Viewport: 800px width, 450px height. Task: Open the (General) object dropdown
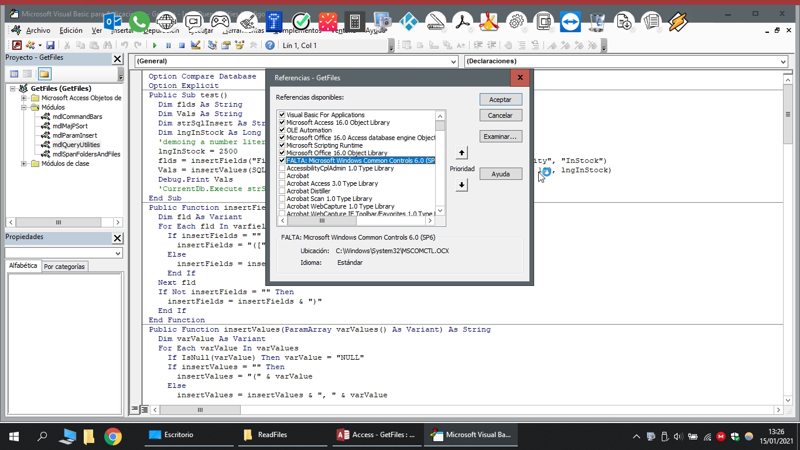click(x=453, y=62)
